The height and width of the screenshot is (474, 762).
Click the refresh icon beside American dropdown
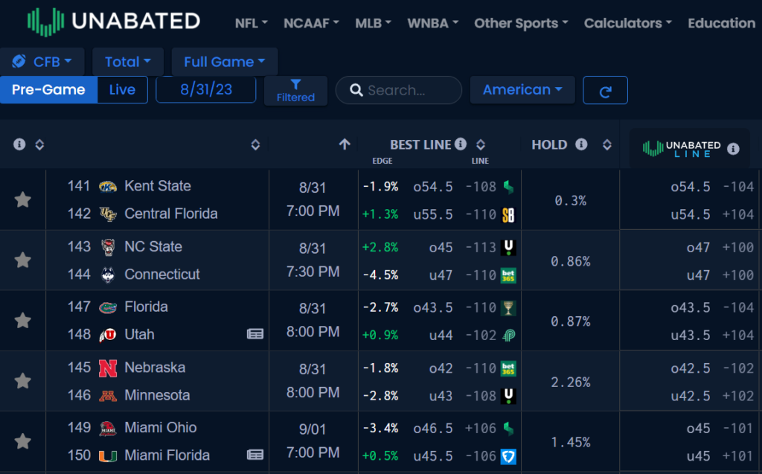[x=605, y=89]
